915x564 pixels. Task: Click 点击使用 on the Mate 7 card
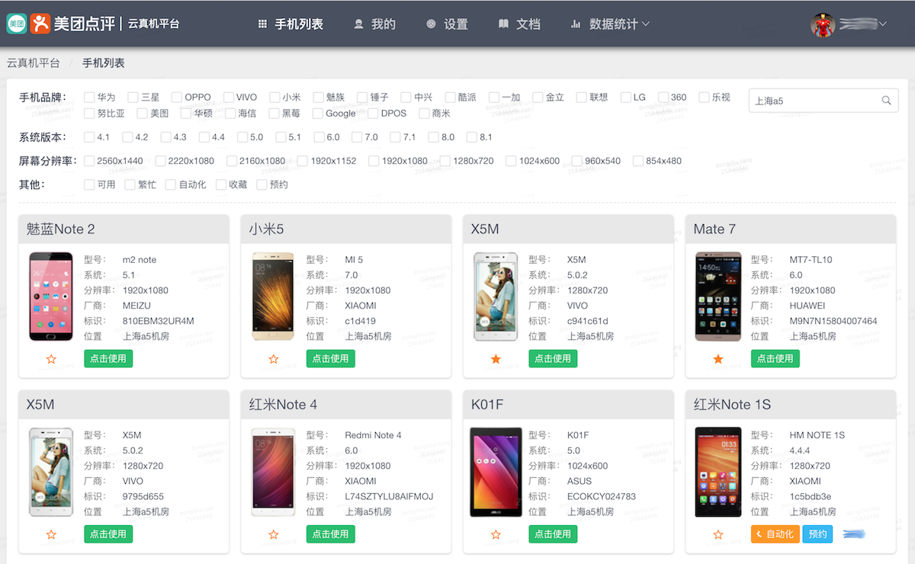coord(775,359)
